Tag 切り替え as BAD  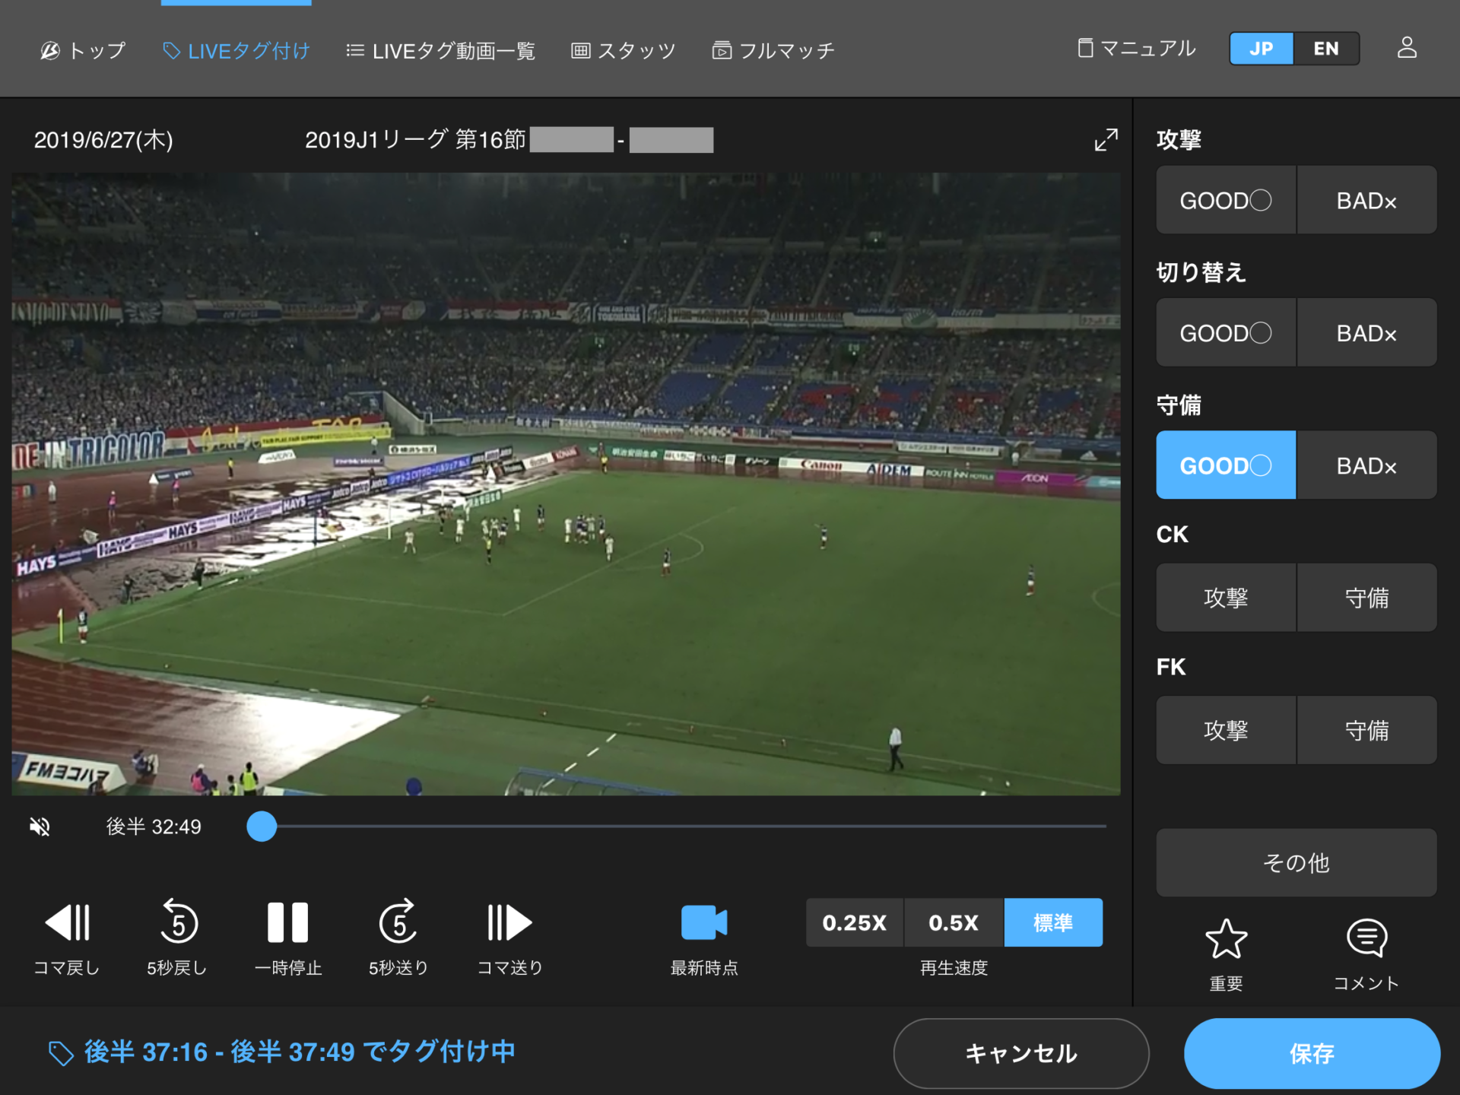click(x=1366, y=332)
